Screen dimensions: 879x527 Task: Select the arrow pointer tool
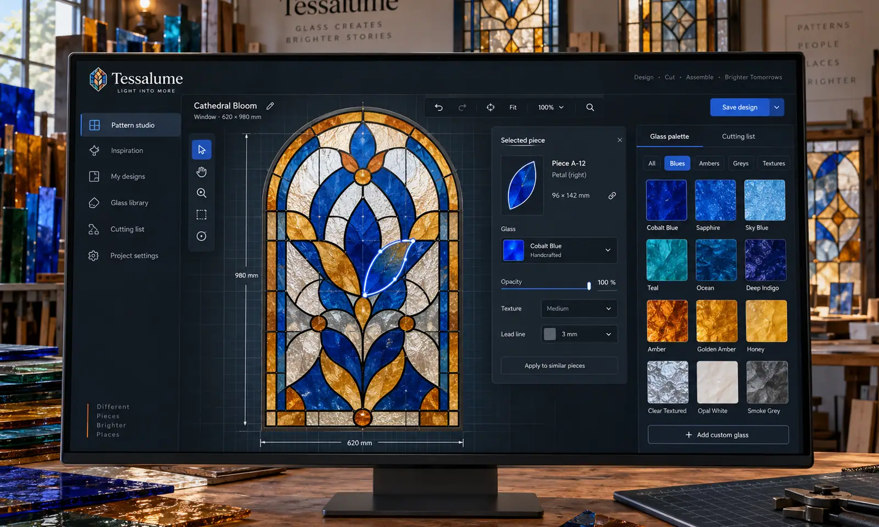tap(202, 150)
